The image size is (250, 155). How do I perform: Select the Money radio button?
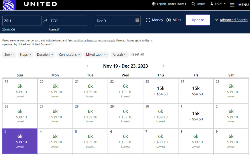(x=148, y=20)
